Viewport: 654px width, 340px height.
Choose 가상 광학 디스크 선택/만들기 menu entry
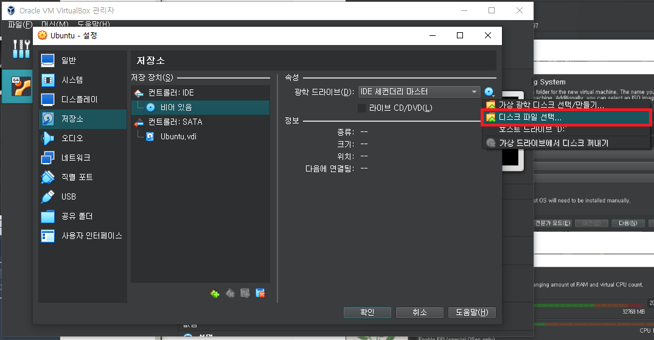(x=566, y=105)
